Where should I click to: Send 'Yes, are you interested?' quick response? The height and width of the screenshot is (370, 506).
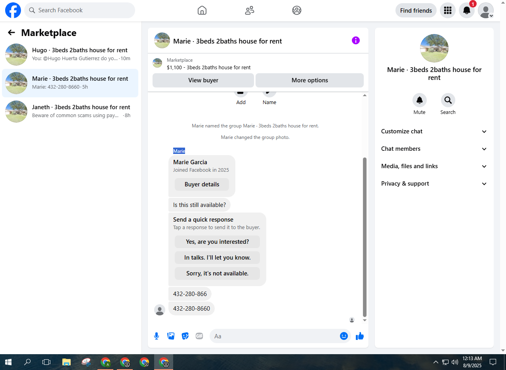[x=217, y=242]
